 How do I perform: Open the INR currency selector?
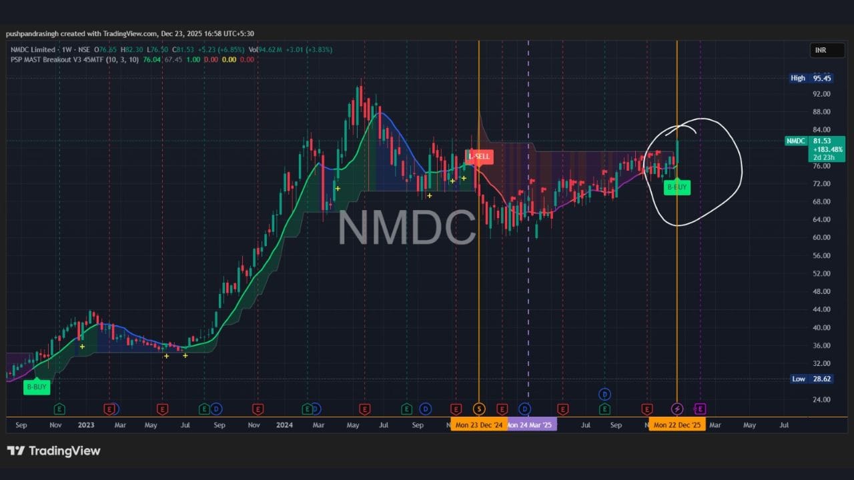coord(827,49)
